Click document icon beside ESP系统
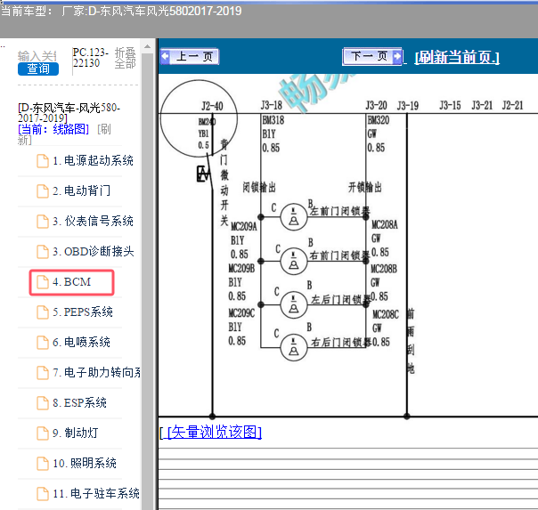Viewport: 538px width, 510px height. (x=43, y=403)
